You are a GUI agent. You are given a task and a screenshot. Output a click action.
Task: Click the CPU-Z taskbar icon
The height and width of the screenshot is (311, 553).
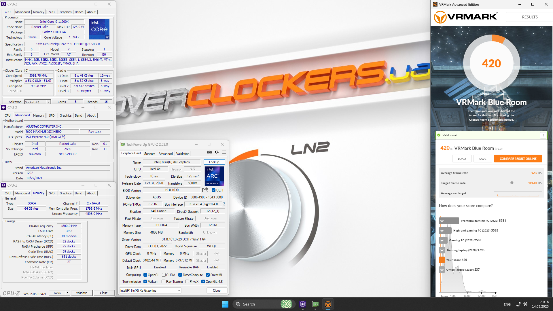(x=302, y=304)
